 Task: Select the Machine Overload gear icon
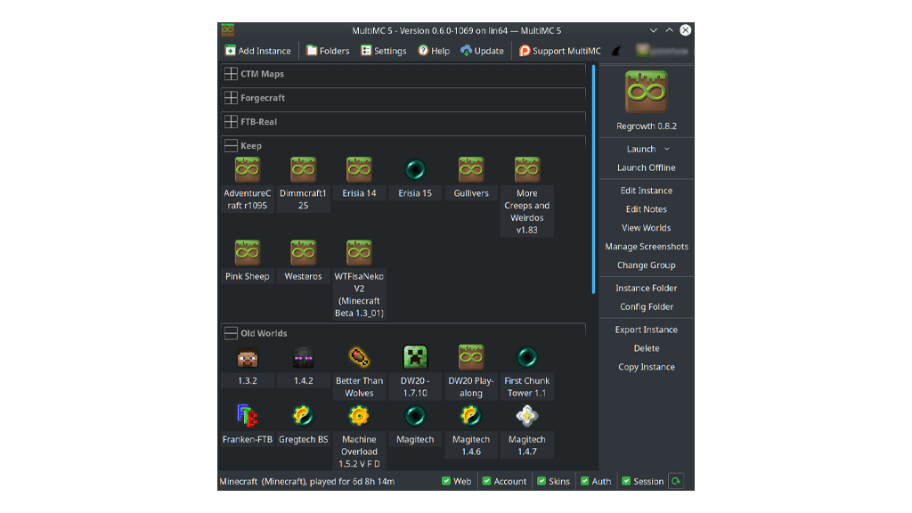[359, 417]
